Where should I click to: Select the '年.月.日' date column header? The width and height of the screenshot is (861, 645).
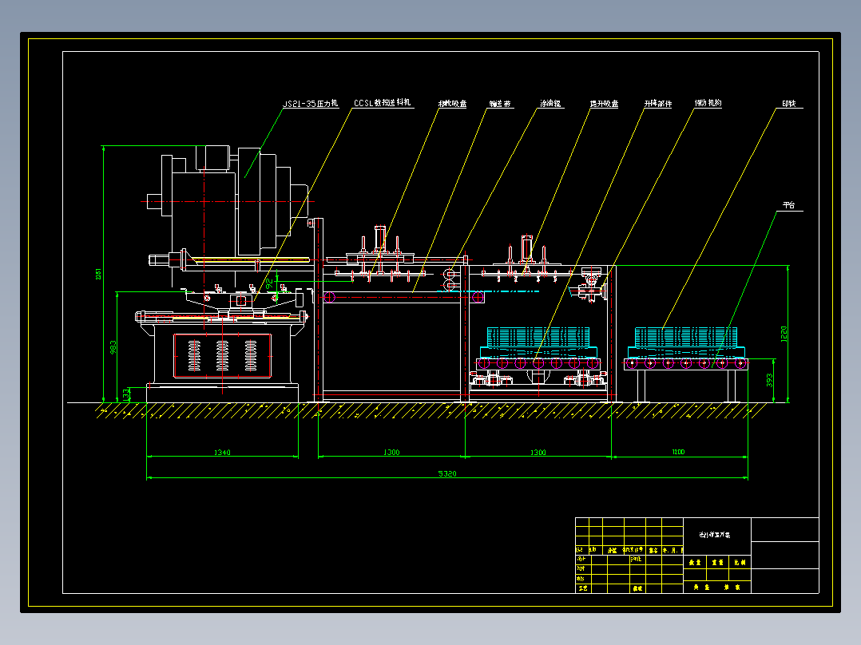[673, 549]
